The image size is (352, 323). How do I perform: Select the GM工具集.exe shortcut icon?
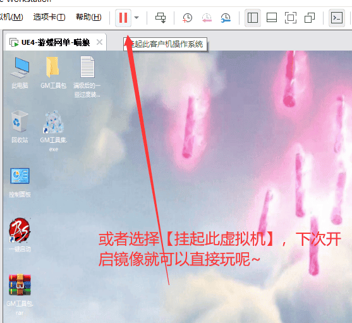tap(54, 131)
